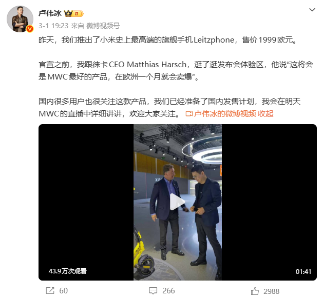323x298 pixels.
Task: Open comments via the speech bubble icon
Action: 153,291
